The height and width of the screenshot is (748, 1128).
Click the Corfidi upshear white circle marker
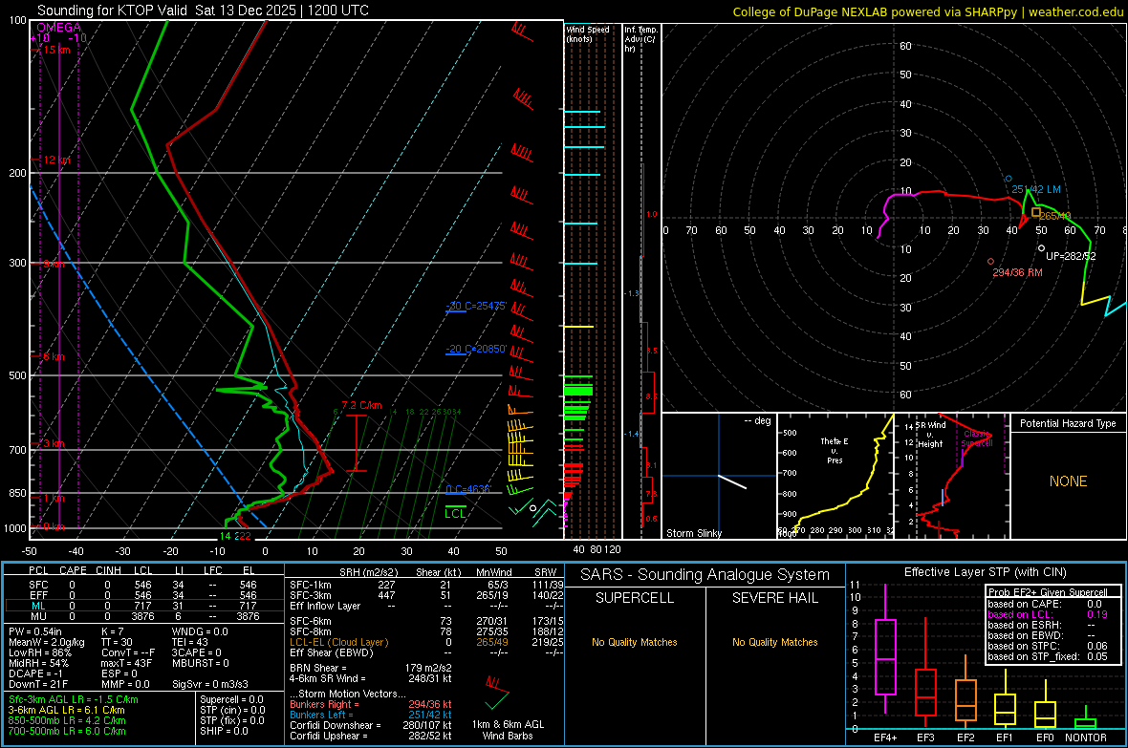tap(1042, 248)
